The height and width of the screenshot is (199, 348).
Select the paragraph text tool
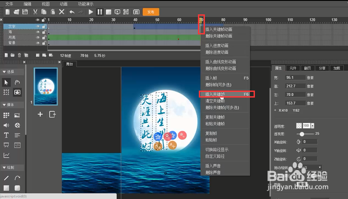pyautogui.click(x=17, y=135)
